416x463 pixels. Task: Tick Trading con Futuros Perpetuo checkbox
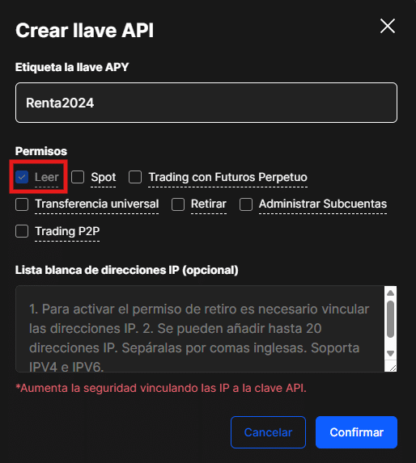tap(135, 177)
